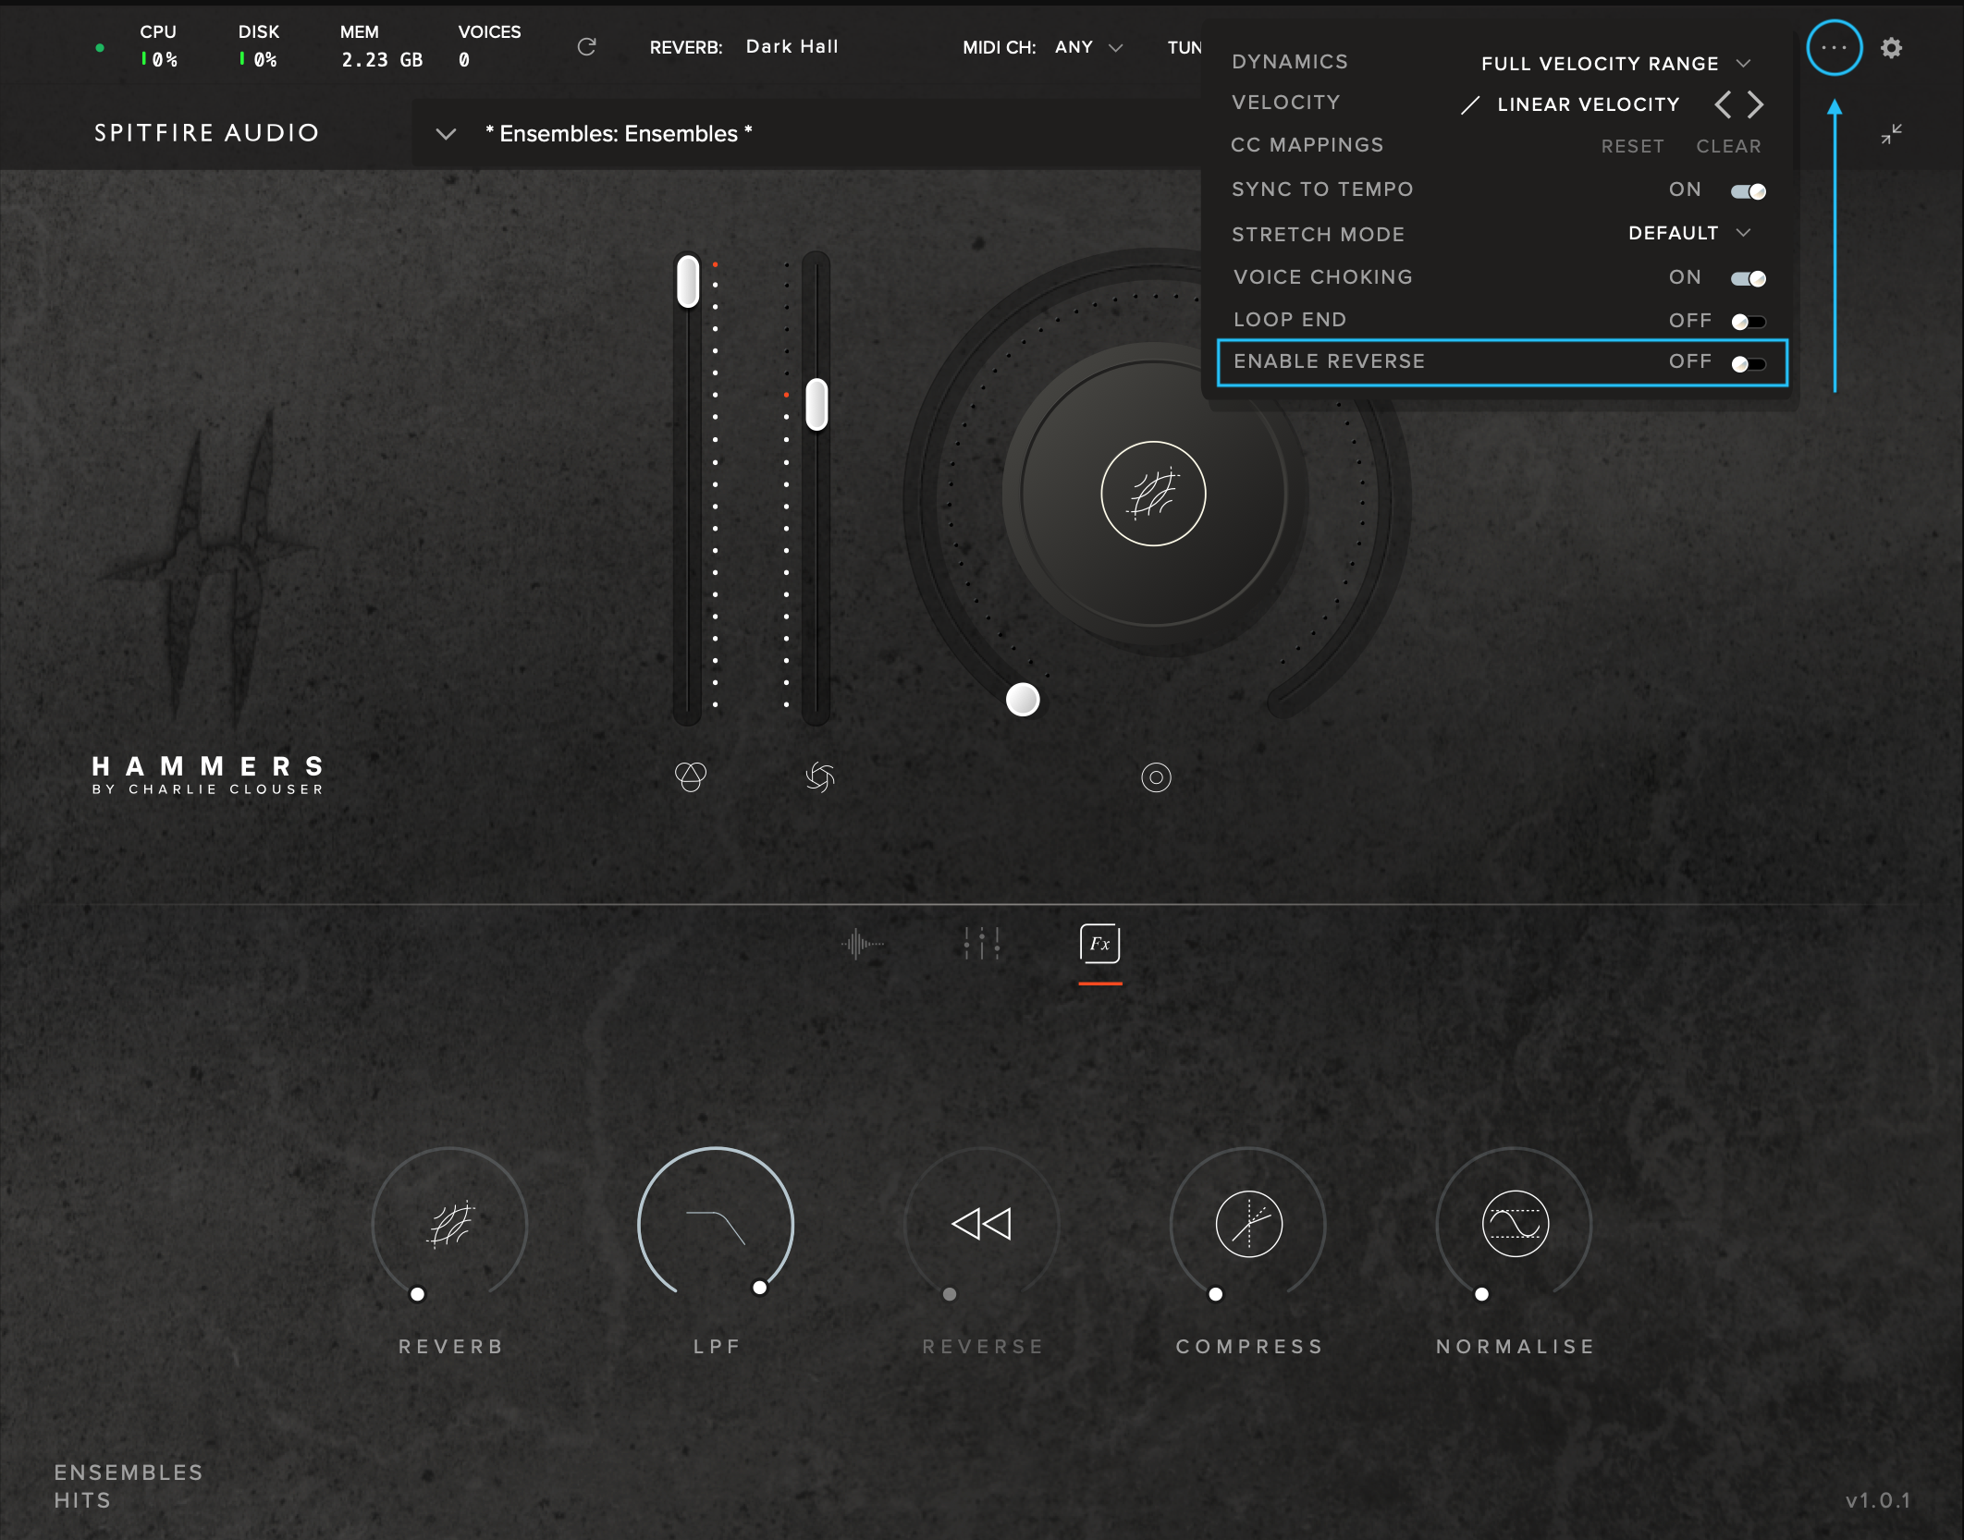Open the three-dot options menu
Image resolution: width=1964 pixels, height=1540 pixels.
(1834, 47)
